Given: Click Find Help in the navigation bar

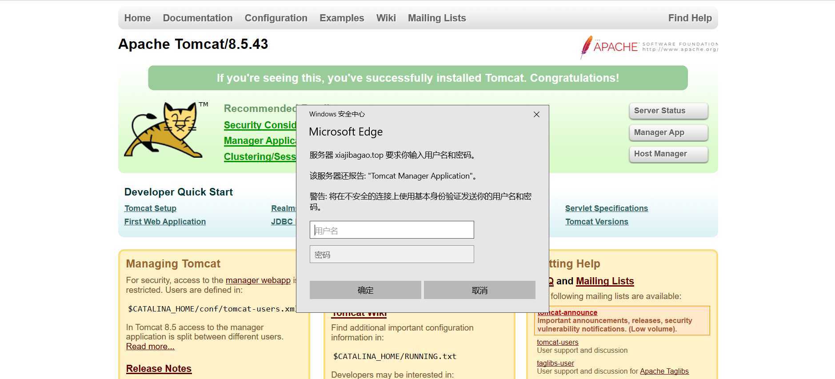Looking at the screenshot, I should tap(690, 18).
